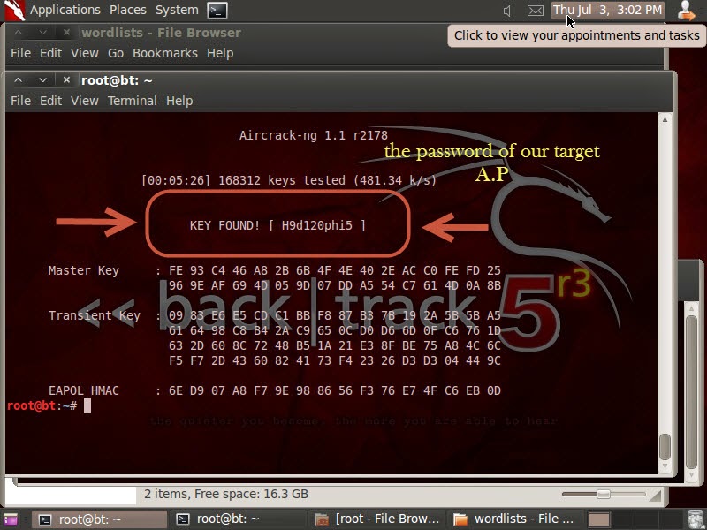The height and width of the screenshot is (530, 707).
Task: Adjust the File Browser zoom slider
Action: click(x=604, y=495)
